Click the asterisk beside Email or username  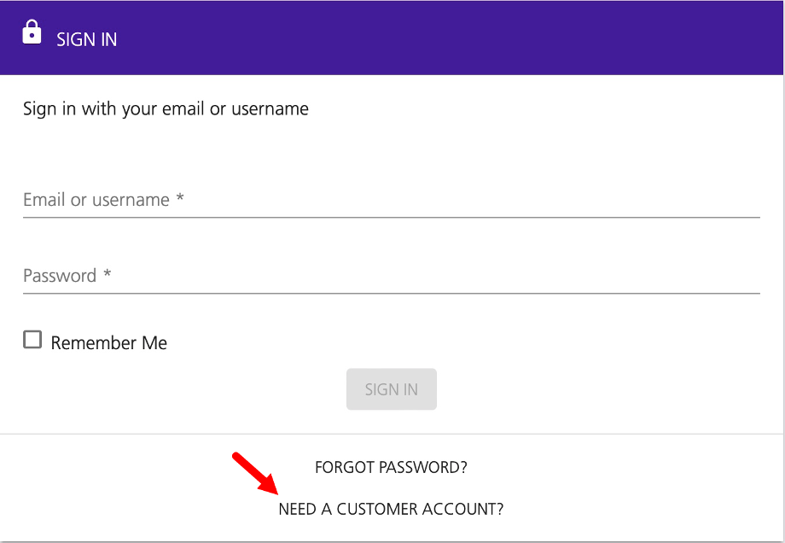click(x=180, y=197)
